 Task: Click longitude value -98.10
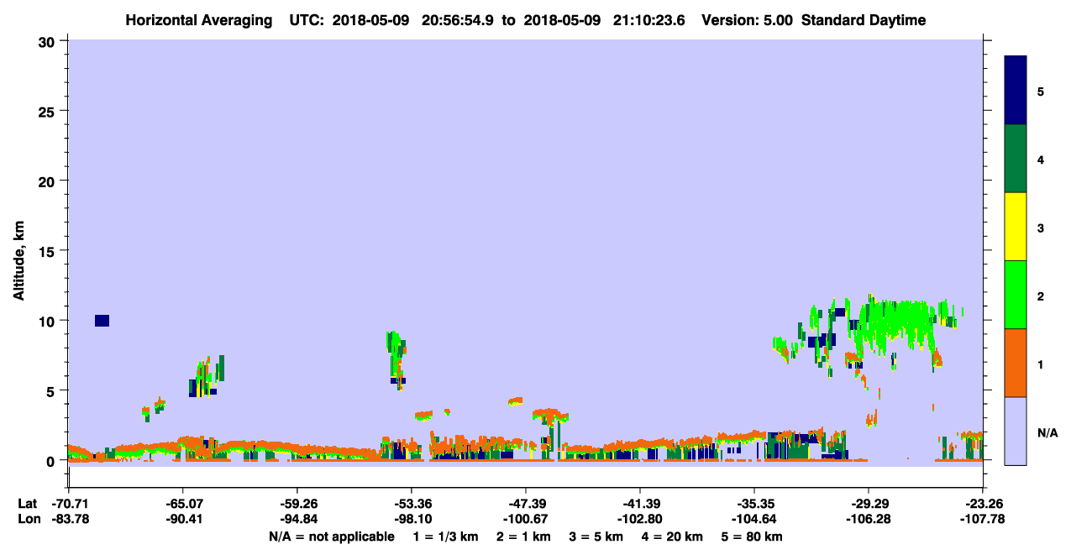click(x=412, y=519)
